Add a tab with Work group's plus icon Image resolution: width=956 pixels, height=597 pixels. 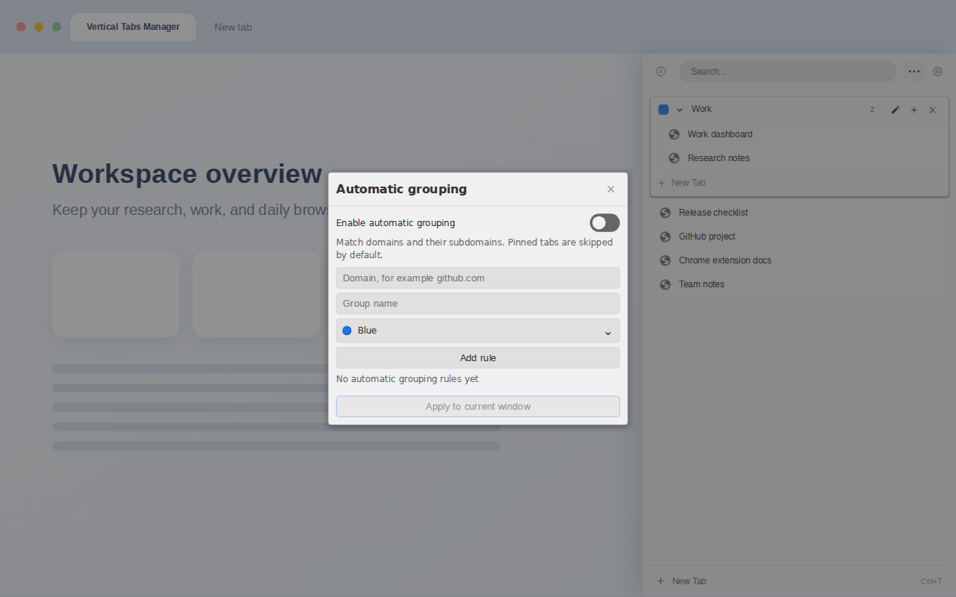pyautogui.click(x=914, y=110)
